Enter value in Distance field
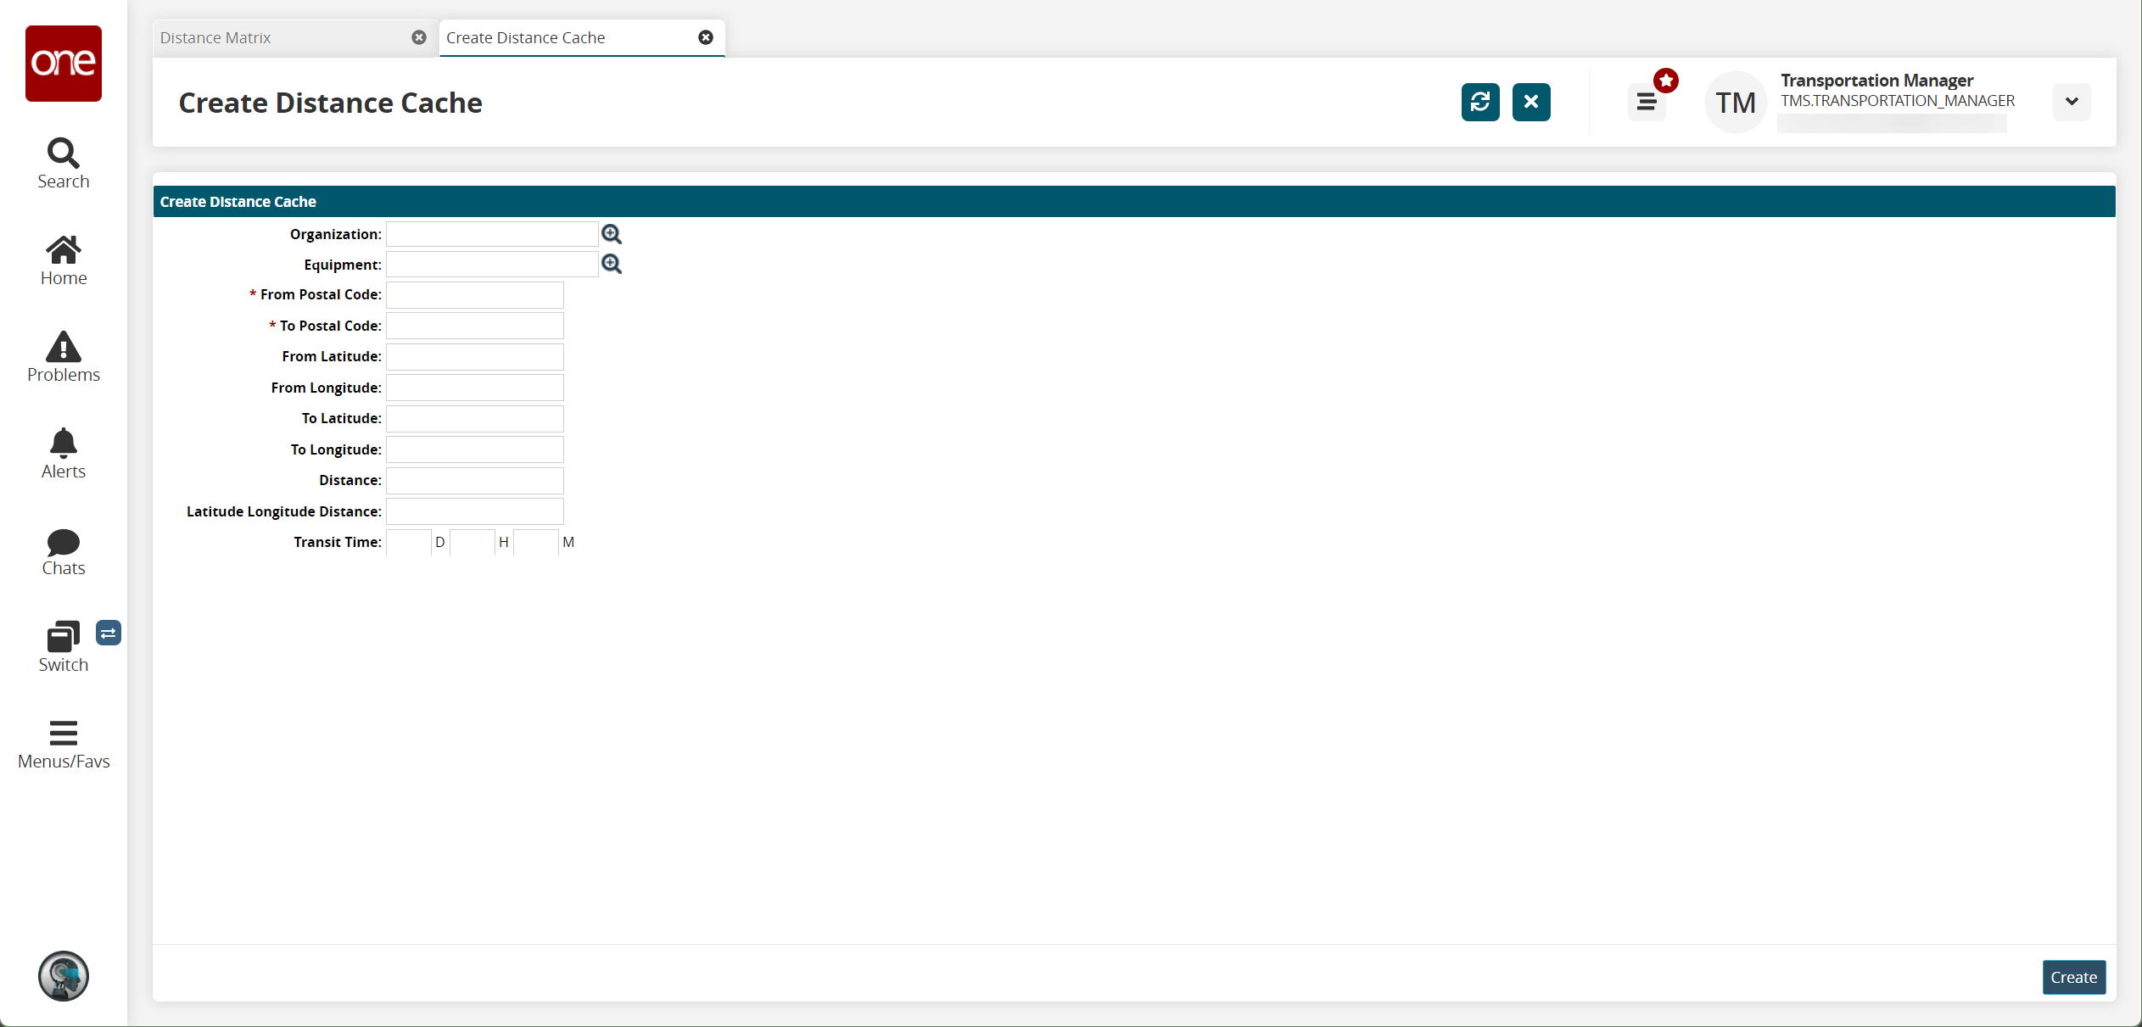2142x1027 pixels. (x=475, y=479)
